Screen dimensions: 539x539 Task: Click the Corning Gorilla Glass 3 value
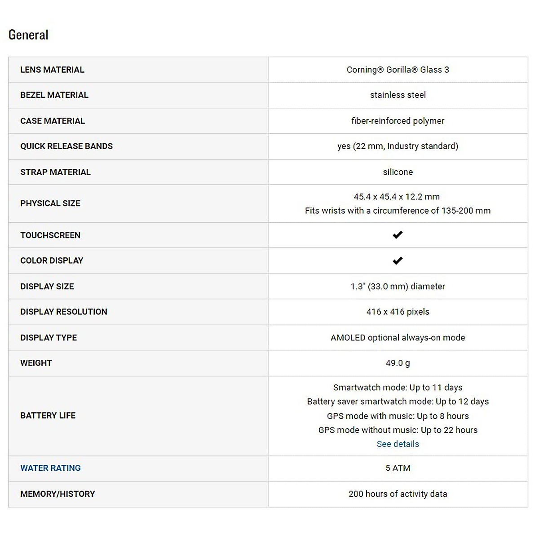398,70
